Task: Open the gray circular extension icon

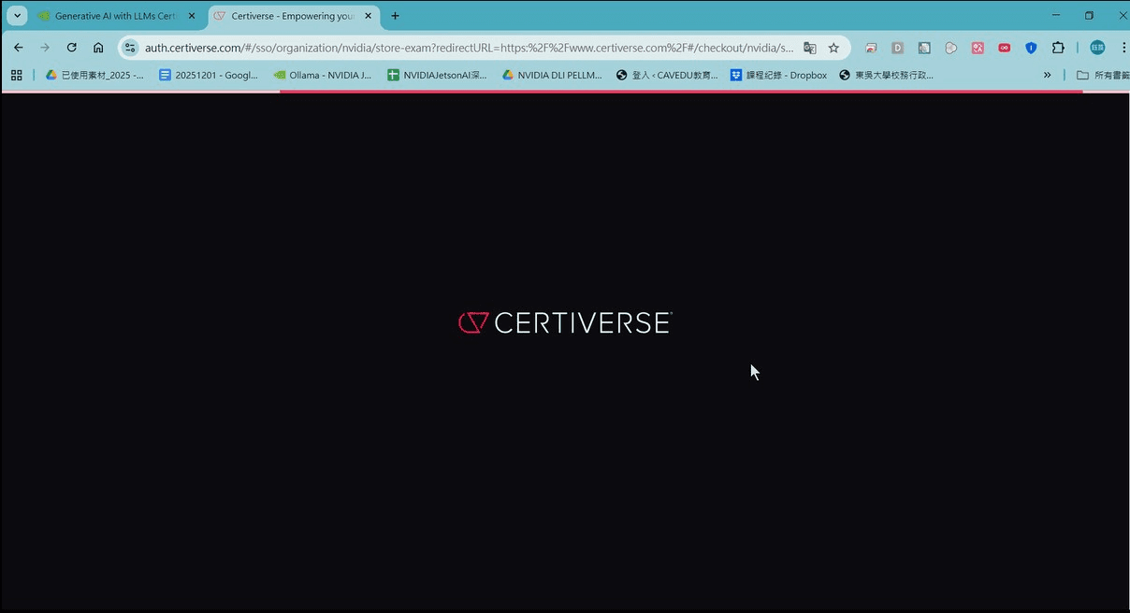Action: 951,48
